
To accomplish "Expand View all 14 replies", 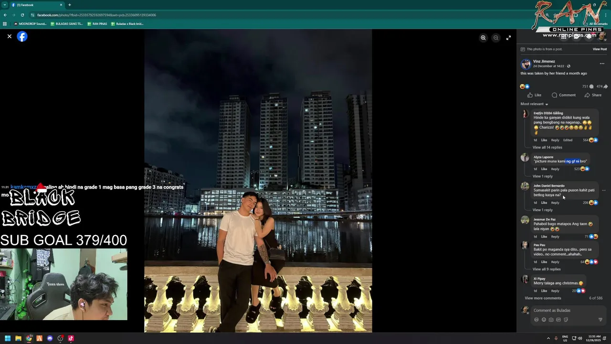I will pyautogui.click(x=547, y=147).
